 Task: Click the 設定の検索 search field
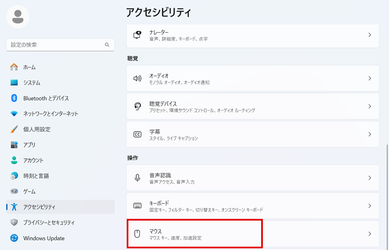(x=60, y=45)
